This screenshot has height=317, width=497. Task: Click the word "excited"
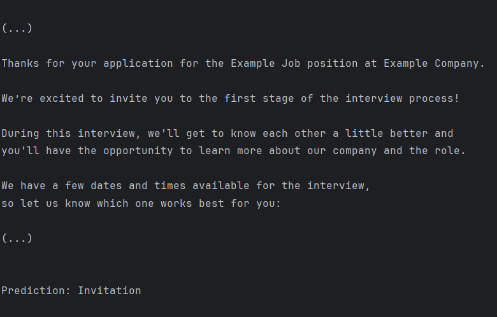pos(62,98)
